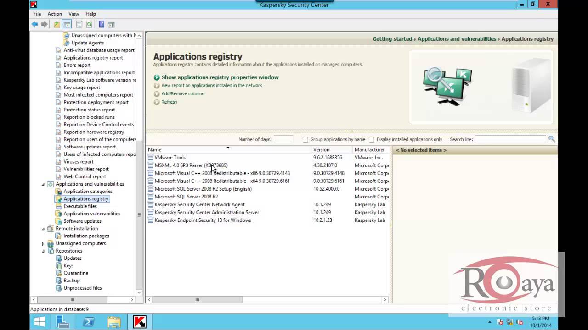Screen dimensions: 588x330
Task: Expand the Unassigned computers node
Action: pyautogui.click(x=43, y=243)
